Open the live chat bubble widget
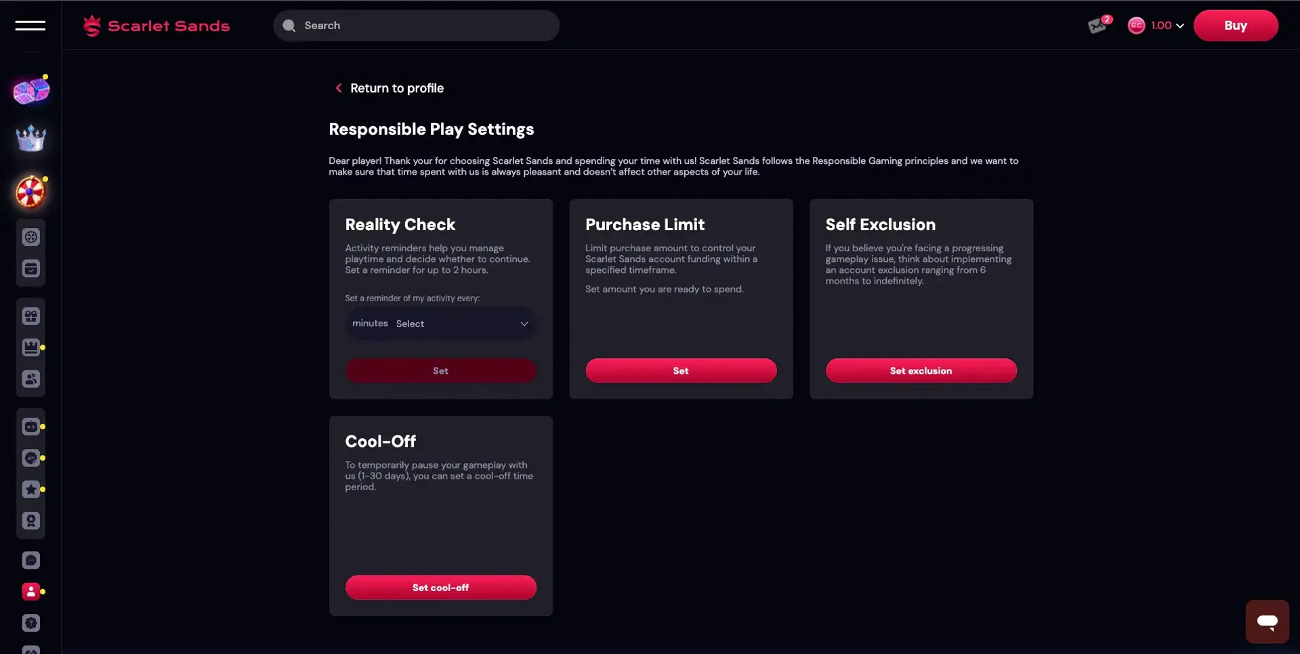This screenshot has height=654, width=1300. click(1267, 621)
